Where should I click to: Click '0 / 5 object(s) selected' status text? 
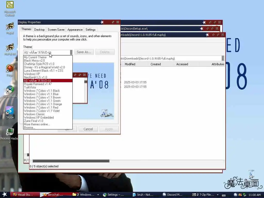(x=44, y=166)
